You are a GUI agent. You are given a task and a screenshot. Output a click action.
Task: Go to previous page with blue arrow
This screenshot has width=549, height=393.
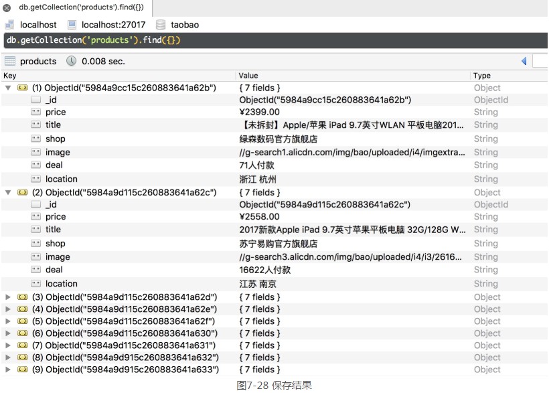524,61
